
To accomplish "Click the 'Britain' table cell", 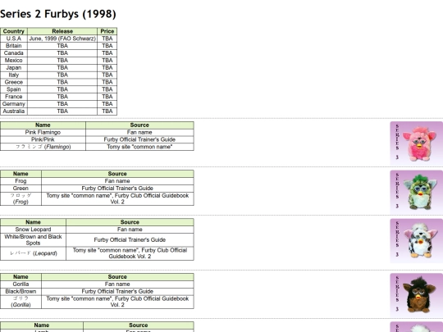I will pos(14,46).
